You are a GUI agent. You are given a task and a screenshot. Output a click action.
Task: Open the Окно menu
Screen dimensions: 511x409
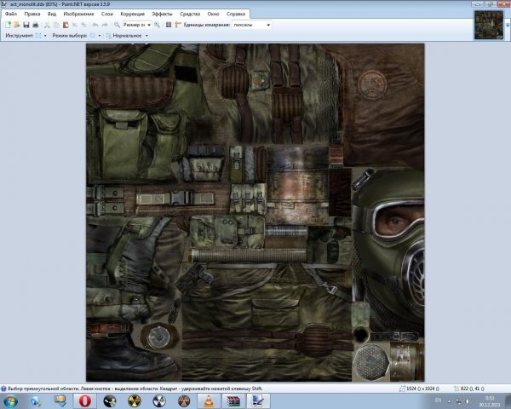pos(213,14)
